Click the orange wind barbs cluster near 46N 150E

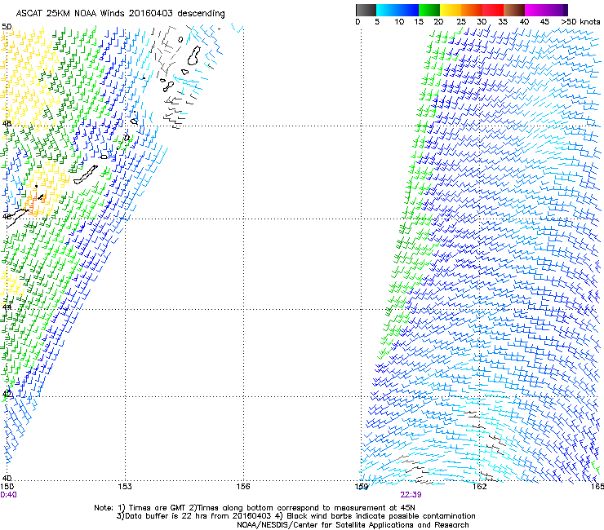[x=36, y=202]
